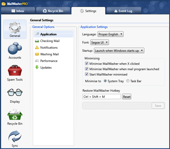Toggle Minimise when mail program launched
This screenshot has height=149, width=170.
coord(87,69)
